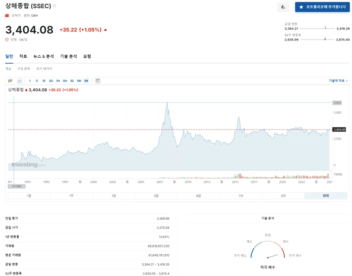The image size is (352, 276).
Task: Set chart range to 5년
Action: (284, 196)
